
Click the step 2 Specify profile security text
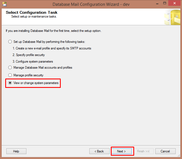[29, 55]
